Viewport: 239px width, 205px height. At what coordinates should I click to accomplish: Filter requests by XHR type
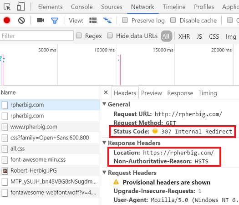tap(184, 36)
